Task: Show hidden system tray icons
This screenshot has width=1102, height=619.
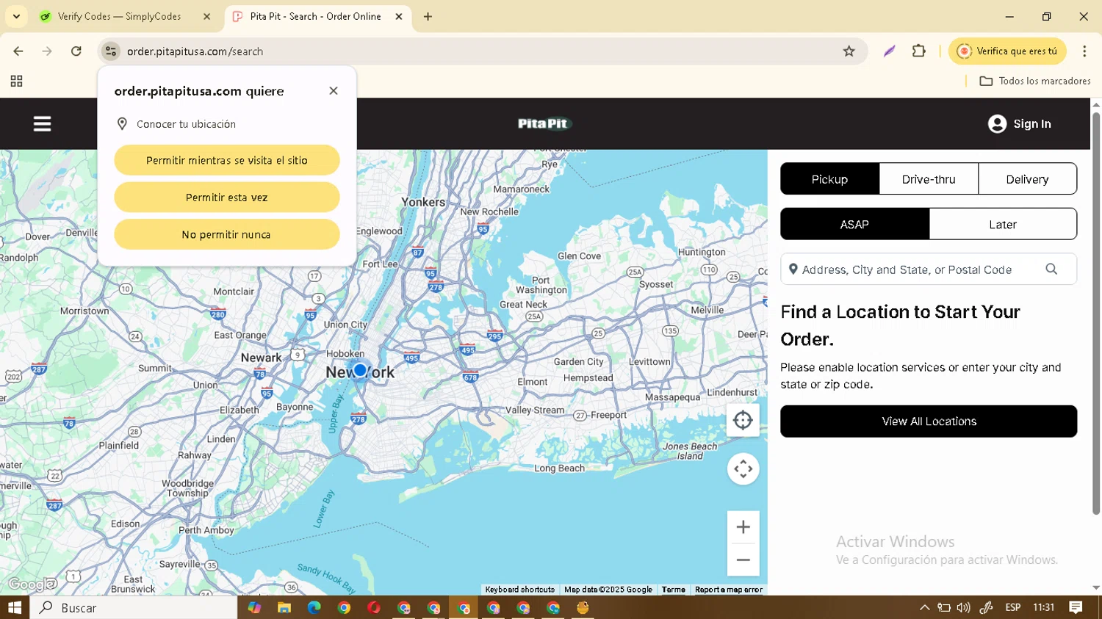Action: pos(924,607)
